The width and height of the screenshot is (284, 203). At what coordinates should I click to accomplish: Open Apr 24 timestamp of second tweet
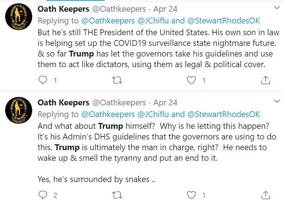click(x=165, y=102)
